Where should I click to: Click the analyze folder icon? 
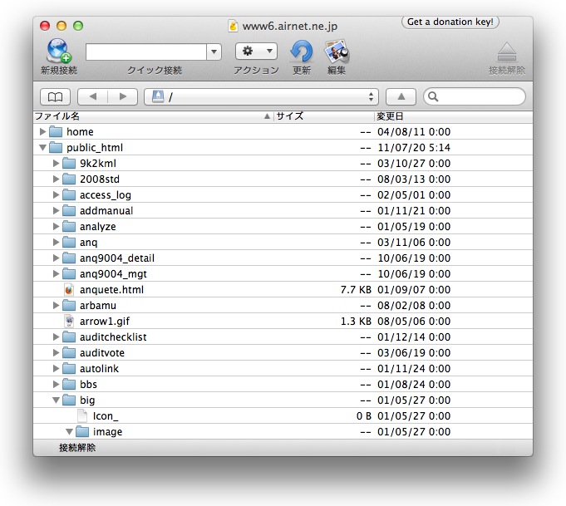(x=69, y=227)
